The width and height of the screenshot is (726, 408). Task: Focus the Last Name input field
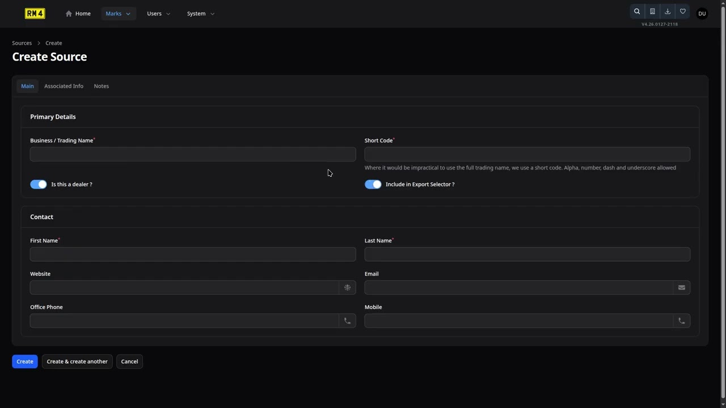[527, 254]
